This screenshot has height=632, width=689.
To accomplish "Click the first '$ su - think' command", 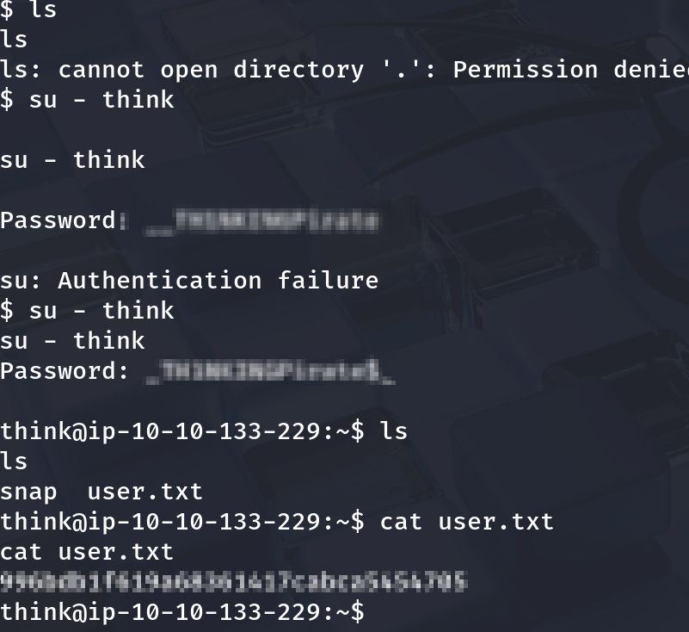I will tap(87, 100).
